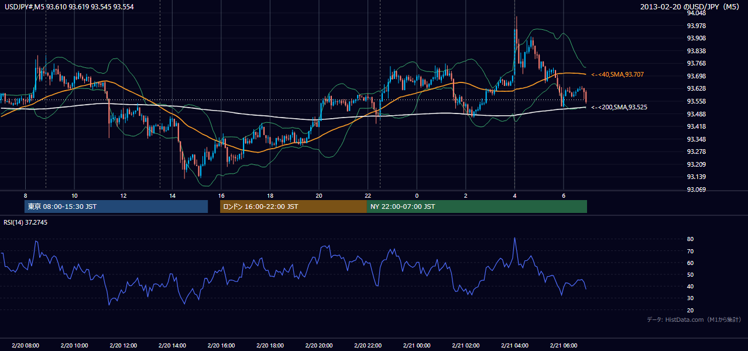Click hour label 20 under price chart
The width and height of the screenshot is (748, 351).
point(318,195)
